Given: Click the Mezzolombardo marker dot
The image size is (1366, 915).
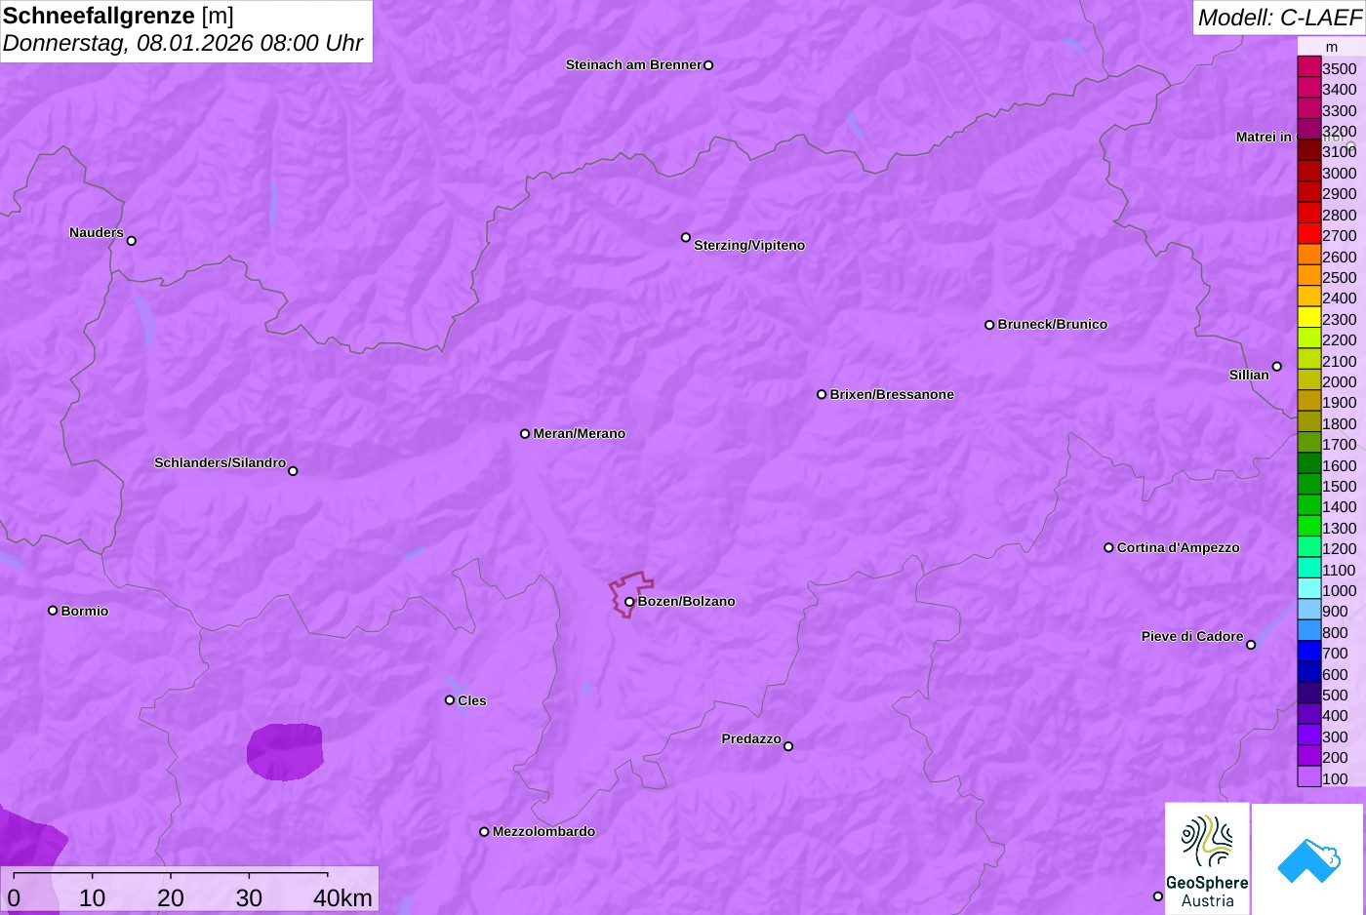Looking at the screenshot, I should [484, 832].
